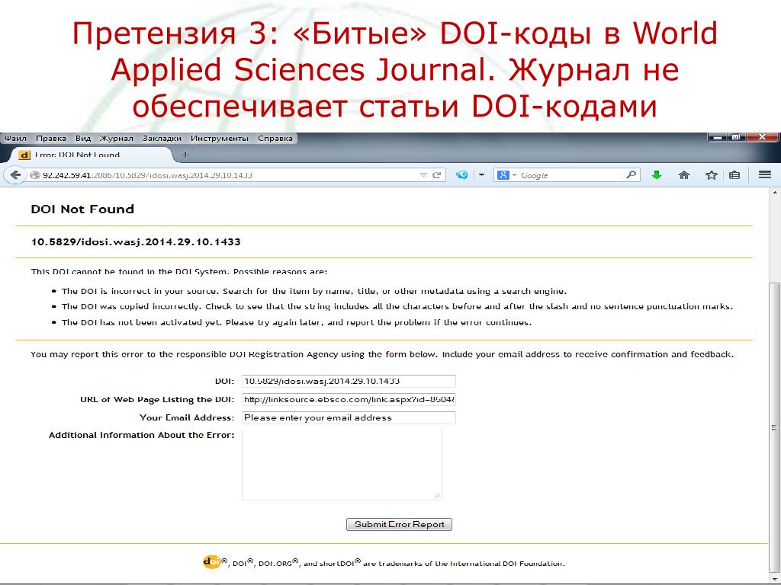
Task: Open the Файл menu
Action: click(15, 139)
